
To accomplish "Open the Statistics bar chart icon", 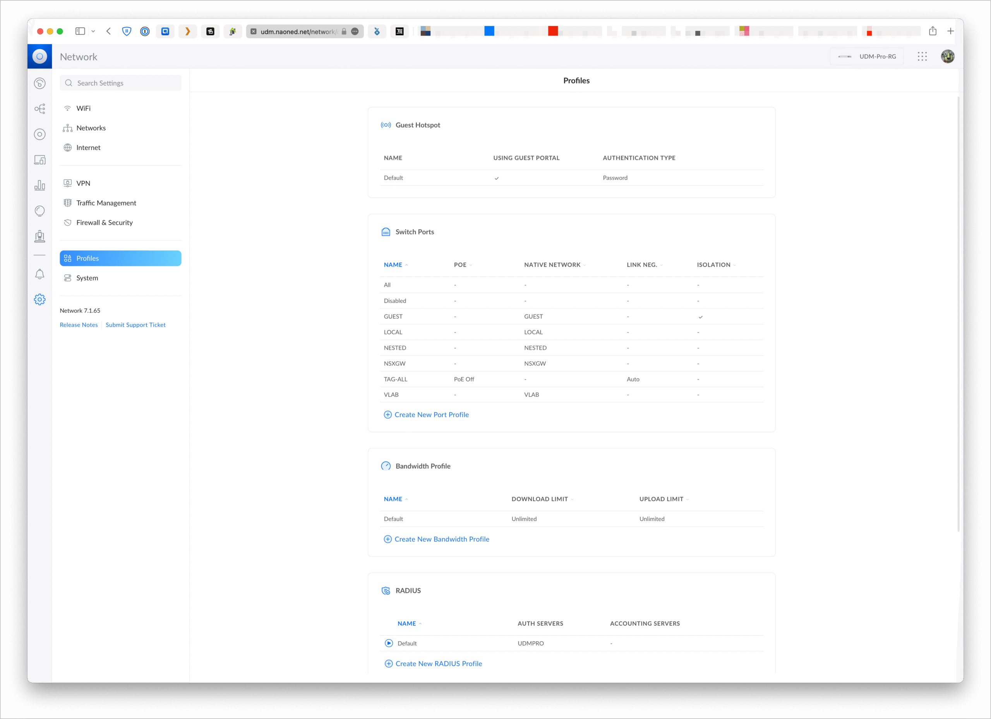I will (x=40, y=185).
